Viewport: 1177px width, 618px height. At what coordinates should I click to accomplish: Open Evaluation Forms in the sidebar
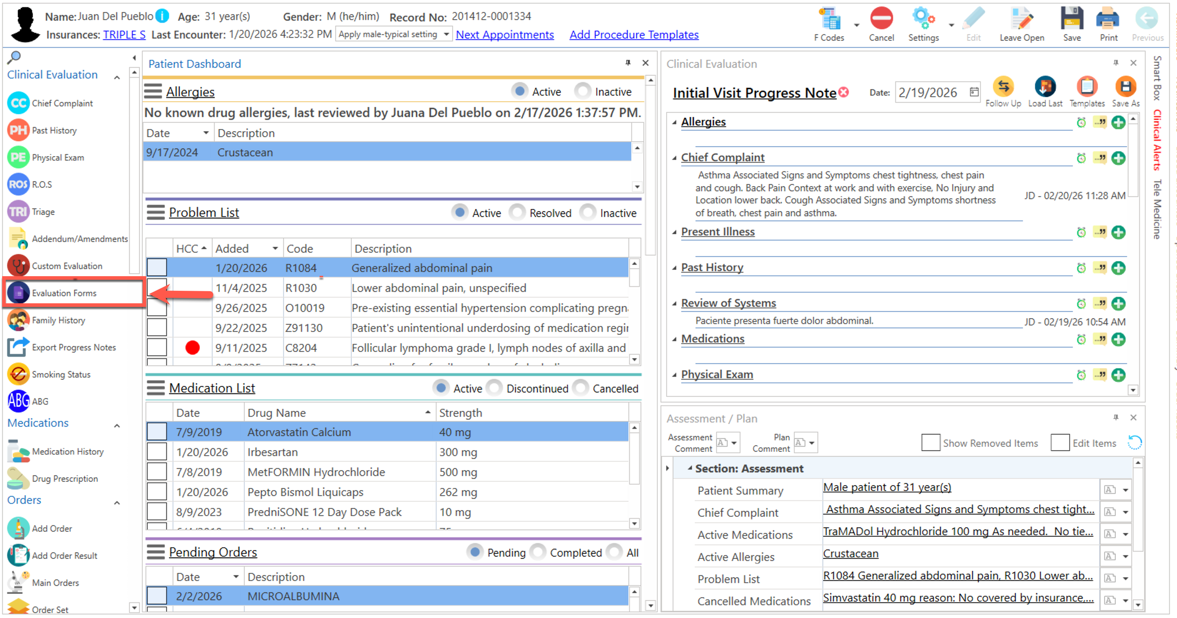(x=64, y=293)
